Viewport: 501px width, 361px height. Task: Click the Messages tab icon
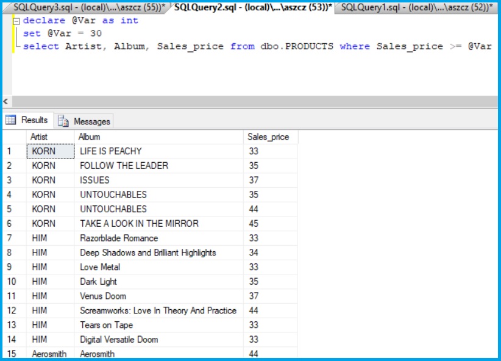pos(64,121)
